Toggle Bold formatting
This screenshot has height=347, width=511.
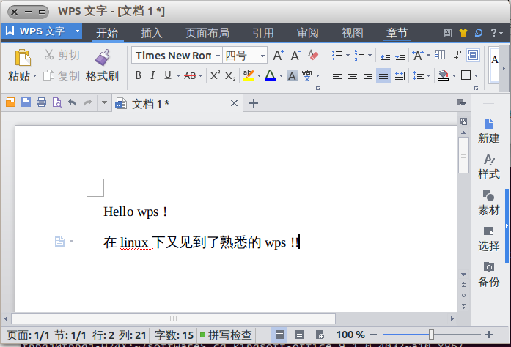coord(138,75)
